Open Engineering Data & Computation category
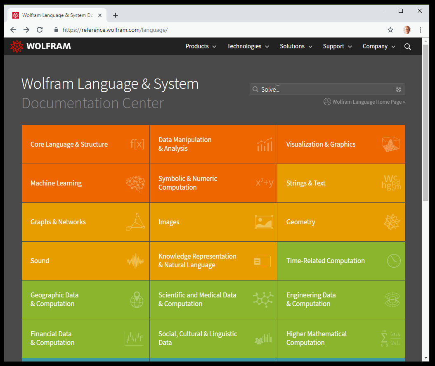This screenshot has width=435, height=366. tap(341, 299)
